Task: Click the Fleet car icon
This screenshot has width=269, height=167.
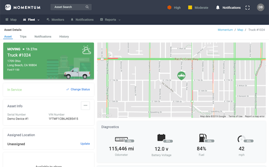Action: click(x=25, y=20)
